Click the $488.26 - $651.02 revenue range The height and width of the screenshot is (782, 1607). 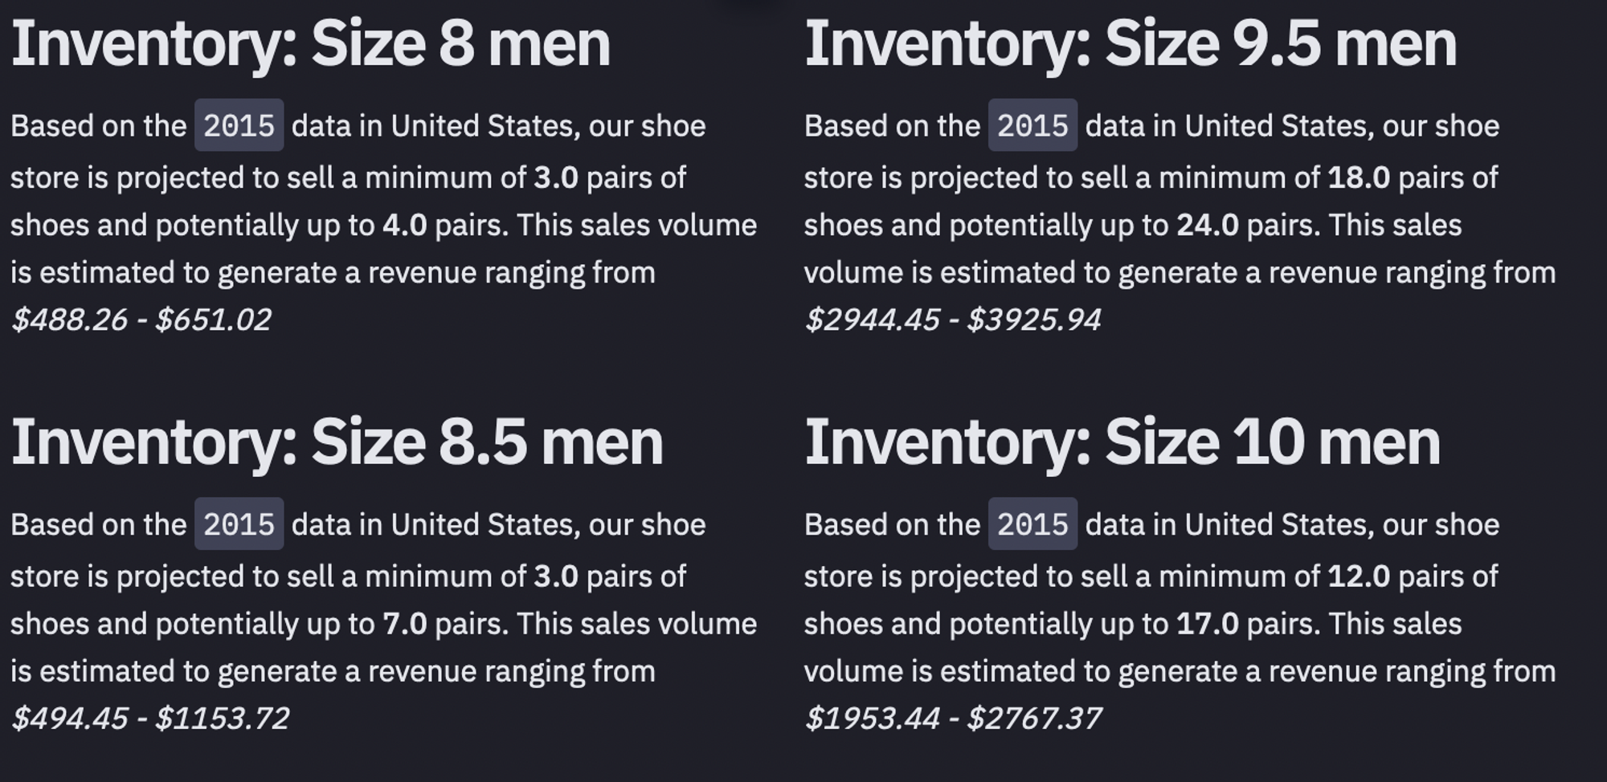(x=141, y=320)
